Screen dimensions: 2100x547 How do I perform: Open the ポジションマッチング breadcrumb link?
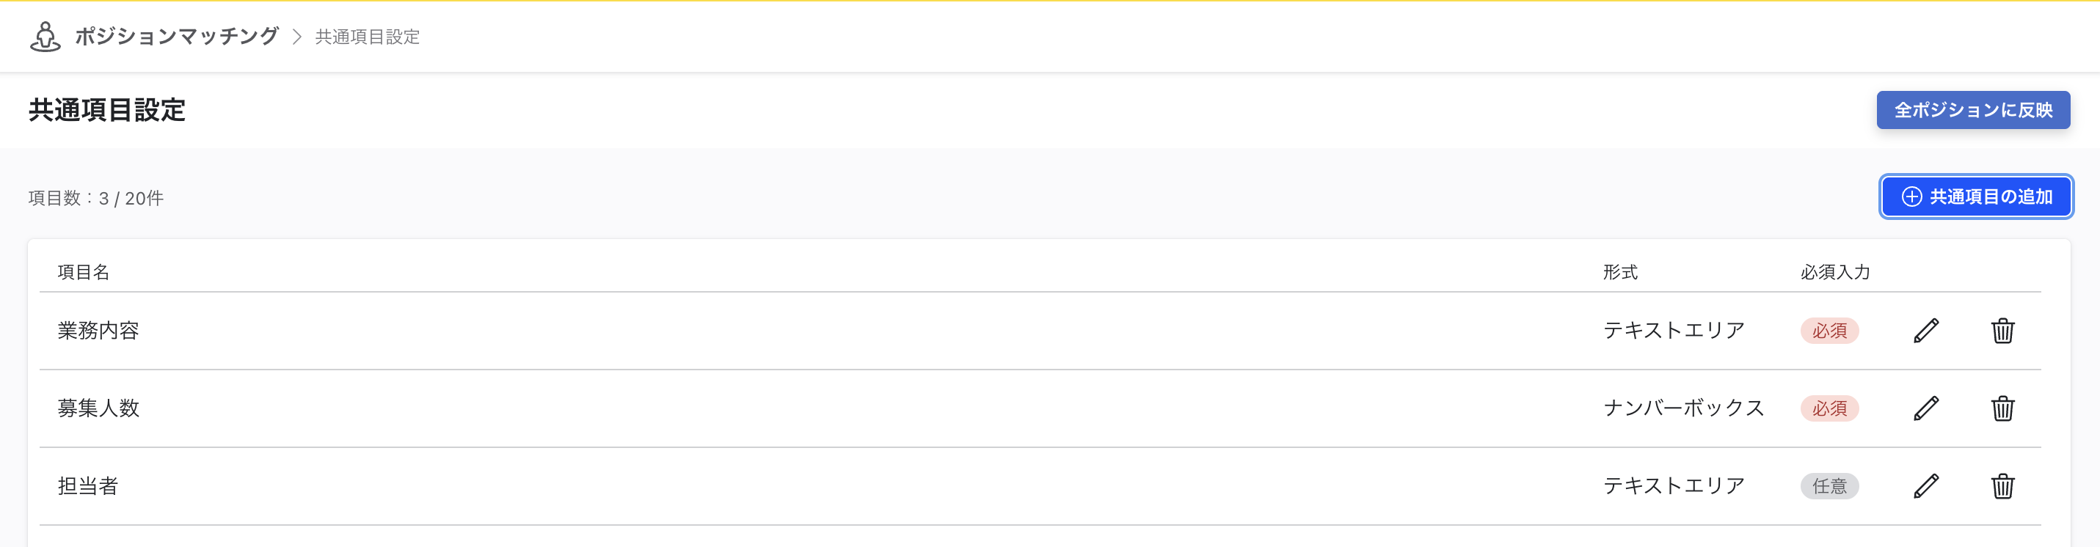(177, 37)
